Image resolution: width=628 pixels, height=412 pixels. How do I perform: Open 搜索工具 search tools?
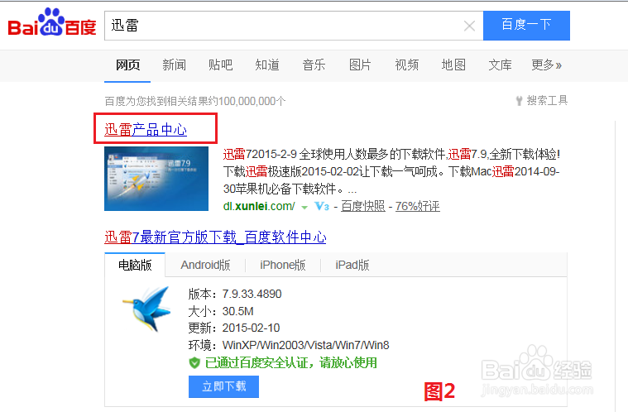click(542, 100)
